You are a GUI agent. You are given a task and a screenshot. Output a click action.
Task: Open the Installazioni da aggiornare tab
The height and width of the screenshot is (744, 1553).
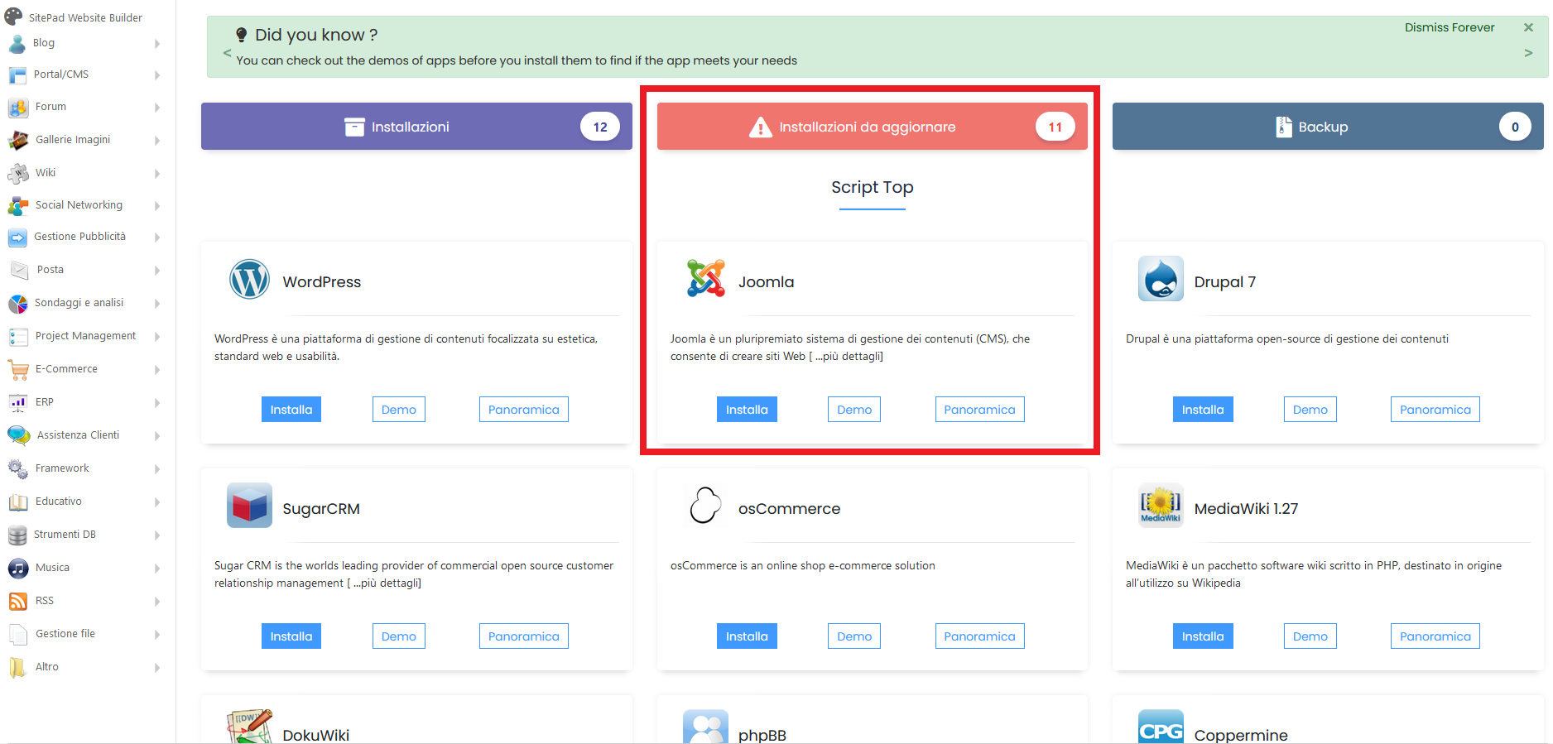pyautogui.click(x=873, y=127)
